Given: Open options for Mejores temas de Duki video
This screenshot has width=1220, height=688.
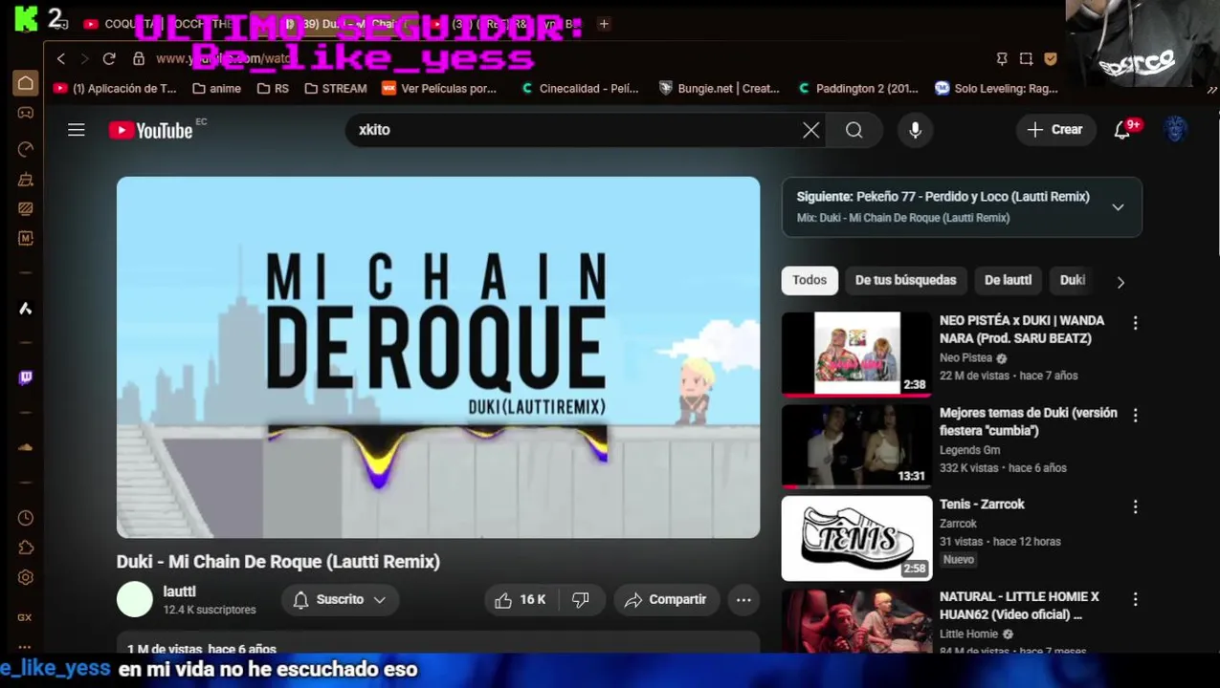Looking at the screenshot, I should 1136,416.
